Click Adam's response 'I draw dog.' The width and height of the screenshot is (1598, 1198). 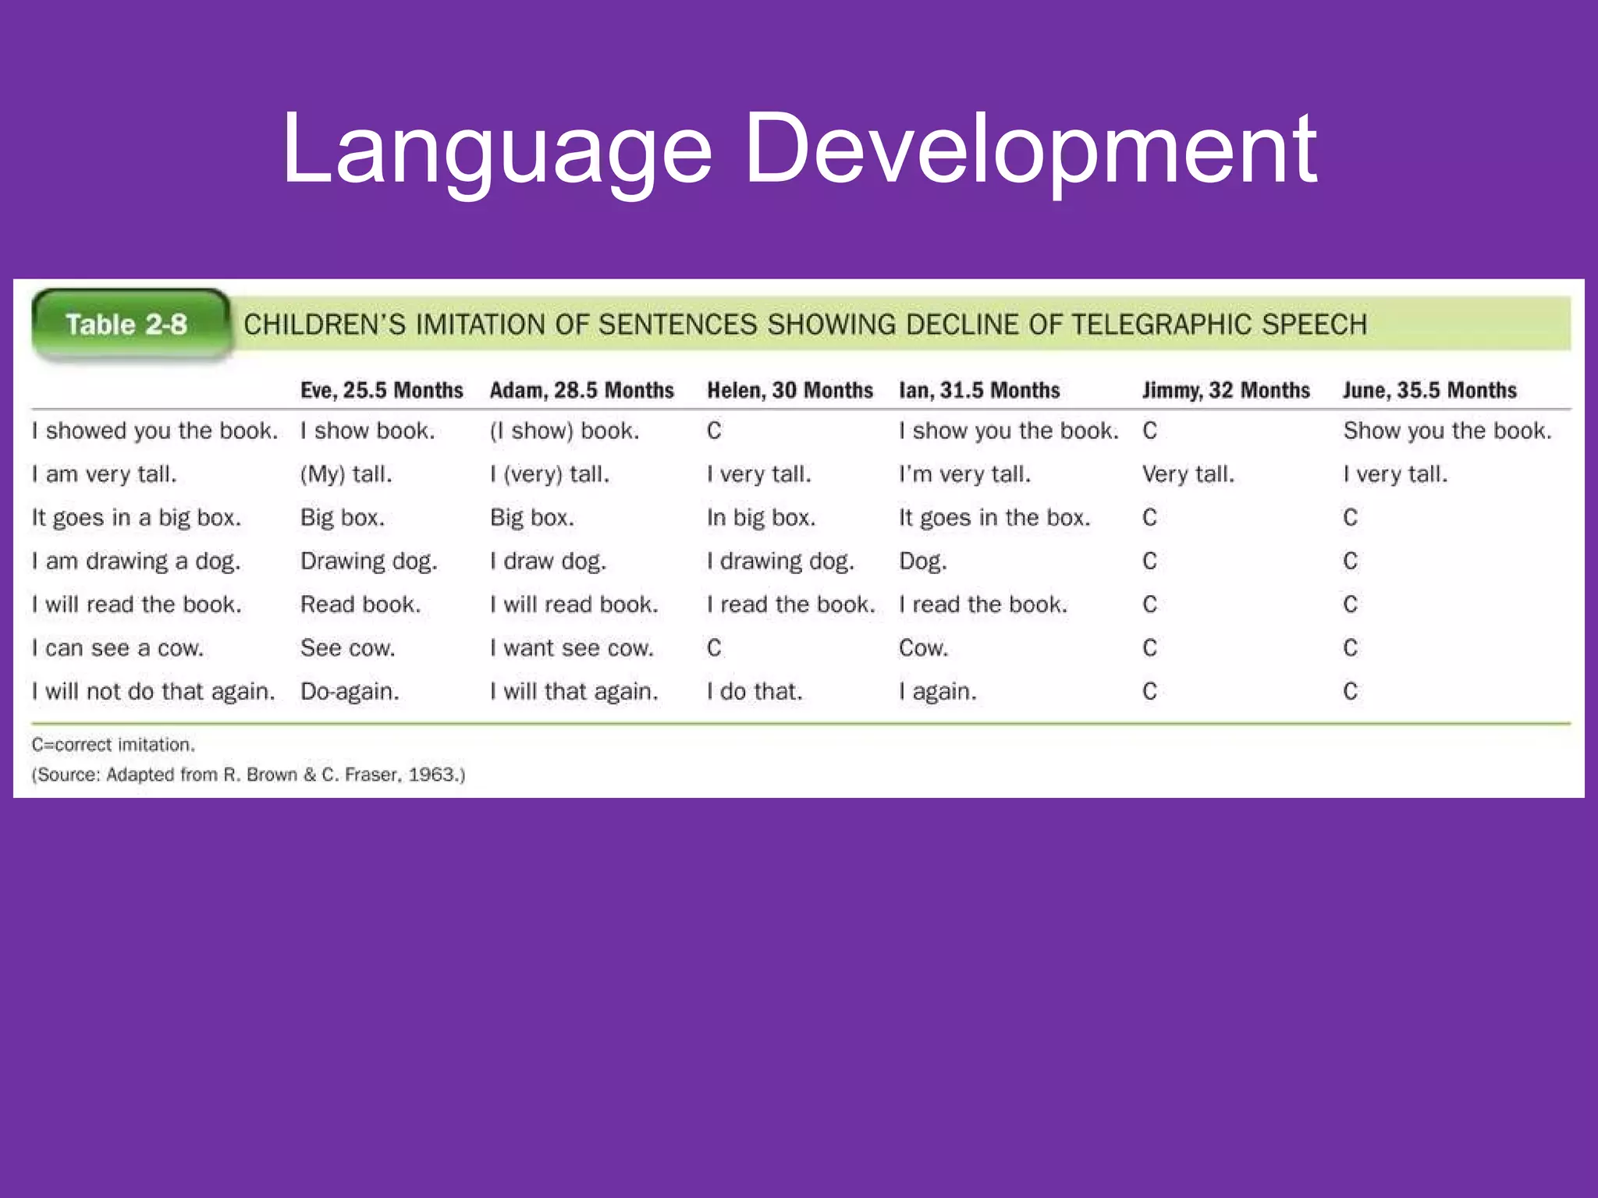(x=548, y=562)
